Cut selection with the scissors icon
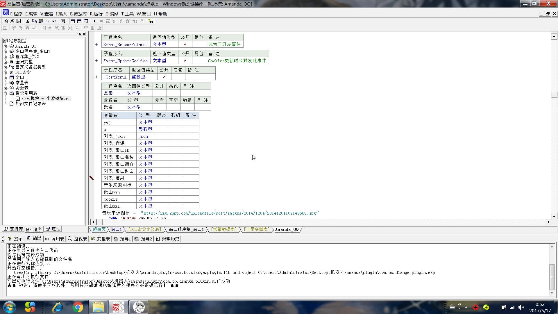This screenshot has width=558, height=314. pos(28,21)
